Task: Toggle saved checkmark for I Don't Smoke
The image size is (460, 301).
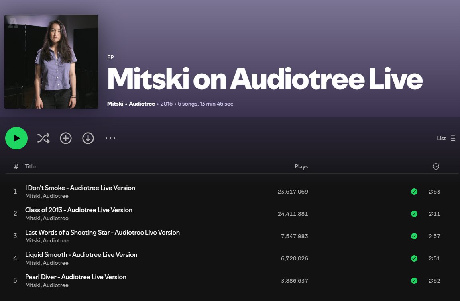Action: click(x=414, y=192)
